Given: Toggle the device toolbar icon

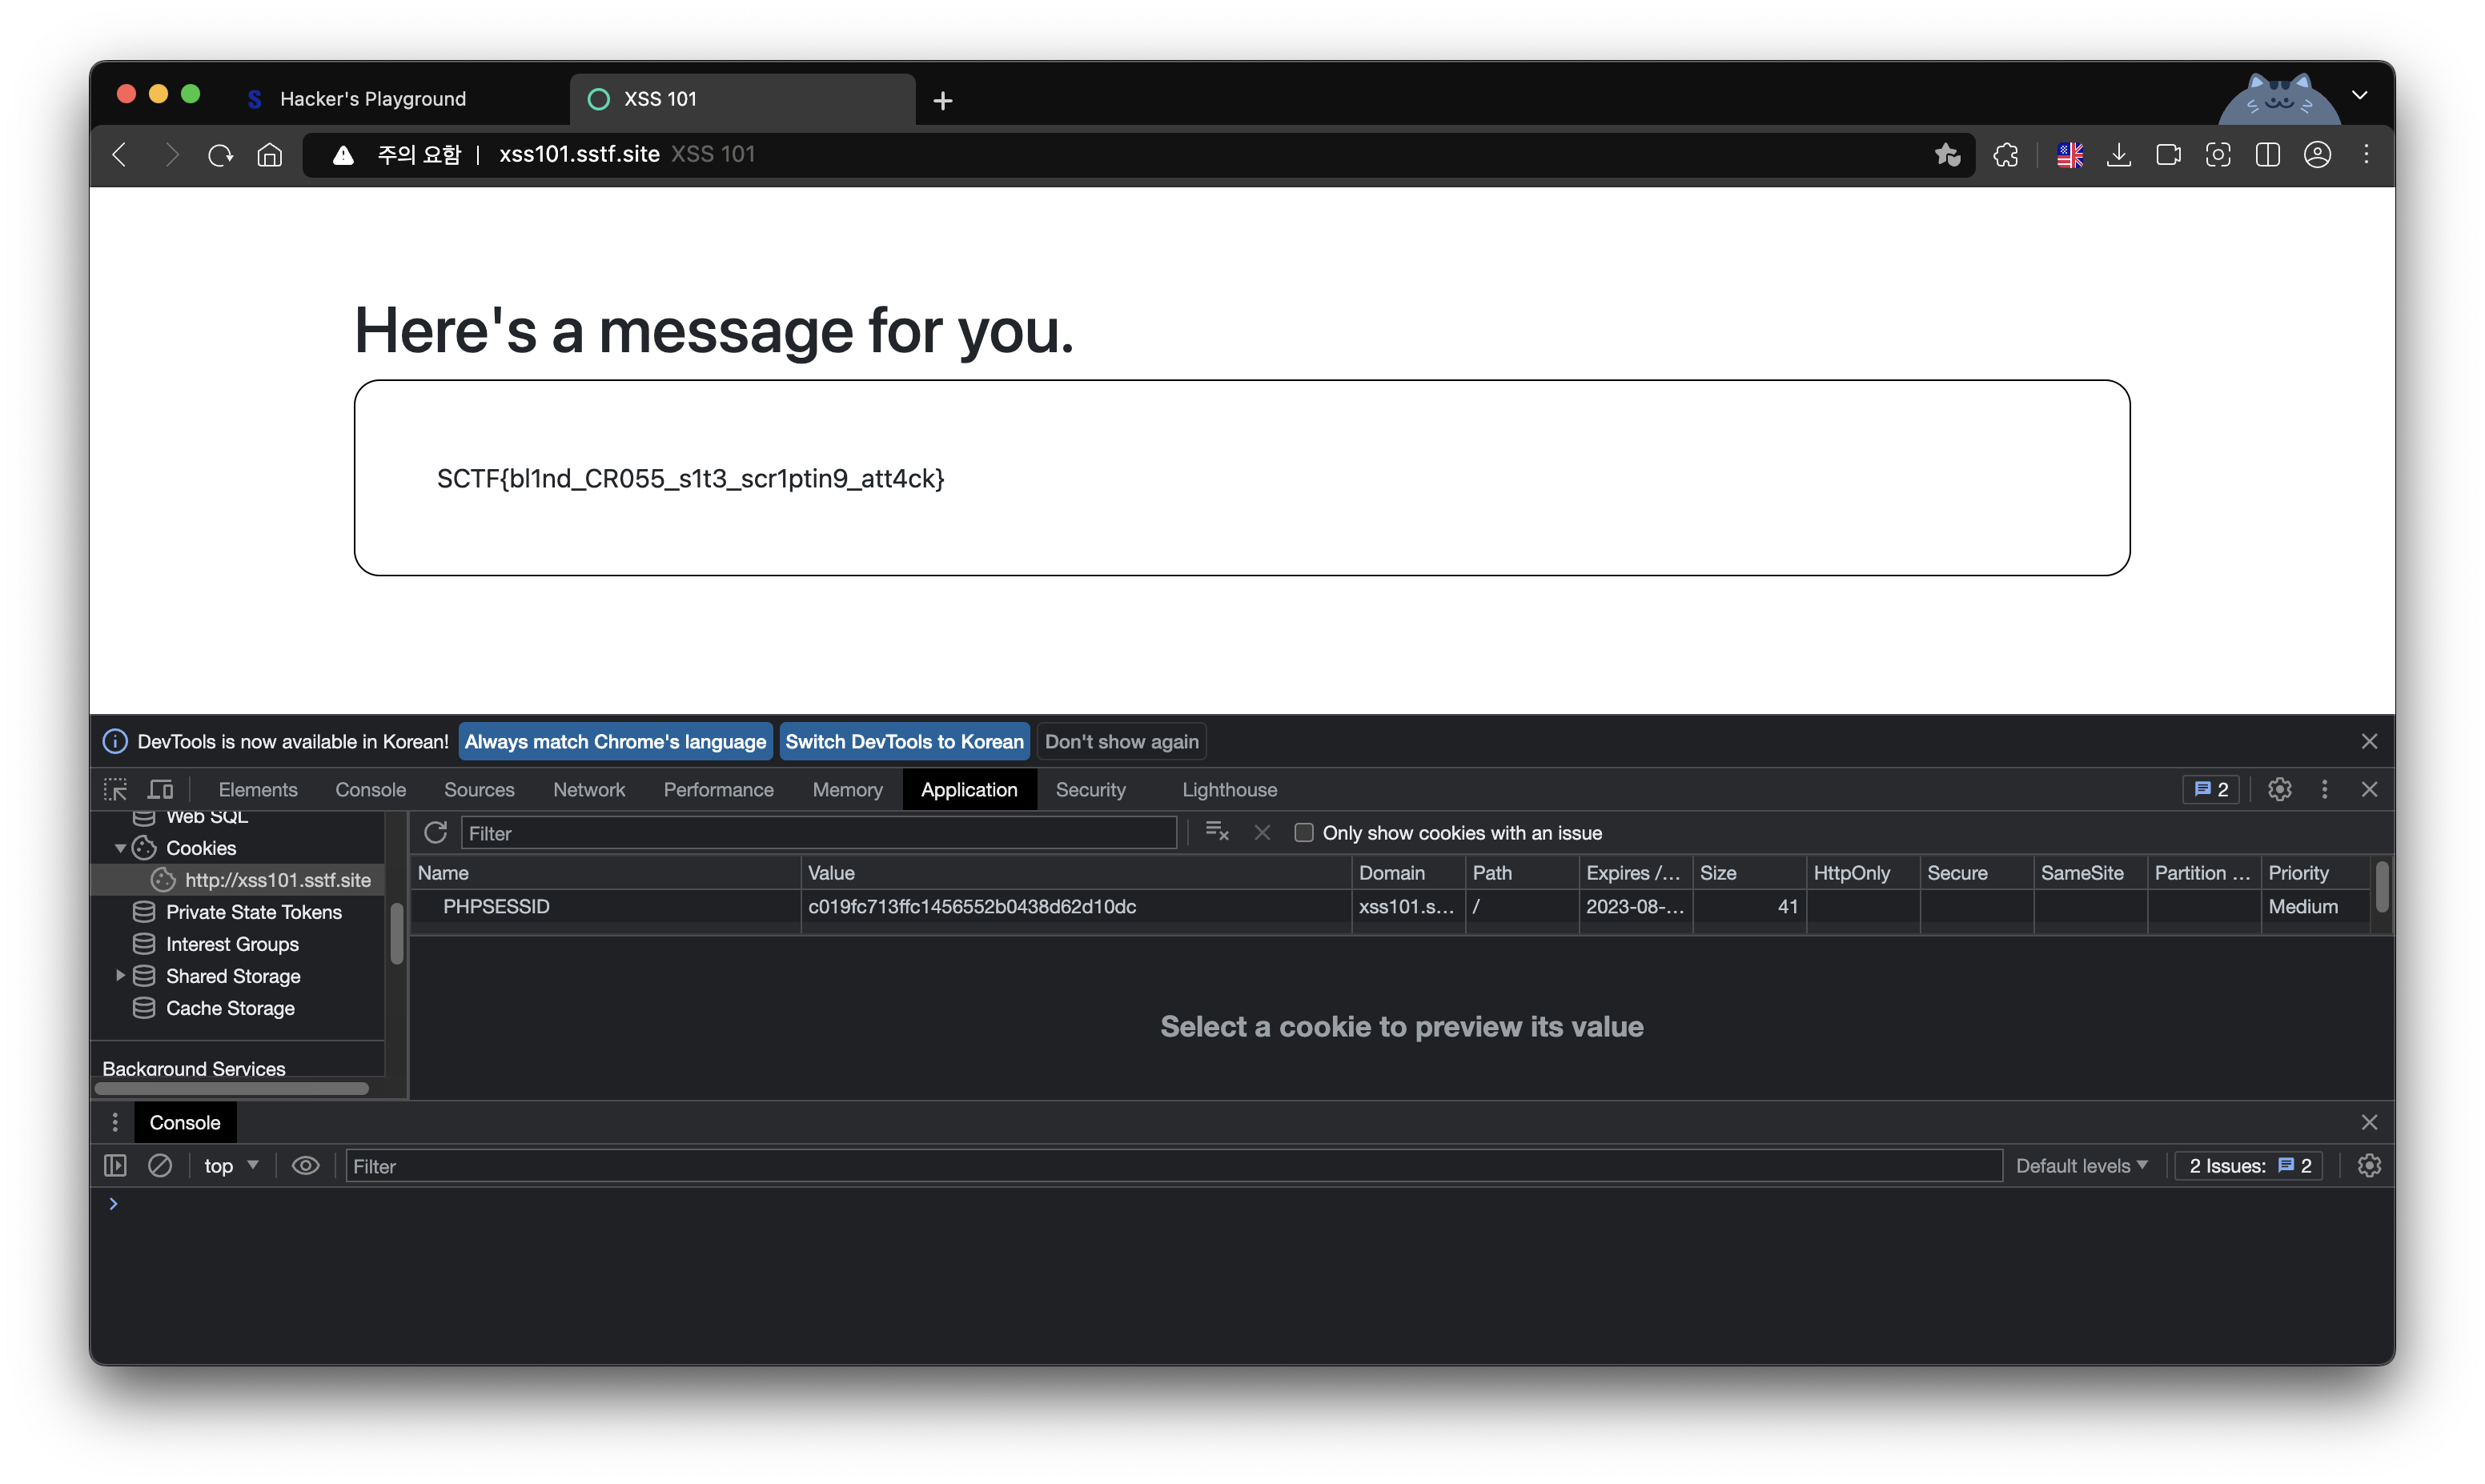Looking at the screenshot, I should [161, 790].
